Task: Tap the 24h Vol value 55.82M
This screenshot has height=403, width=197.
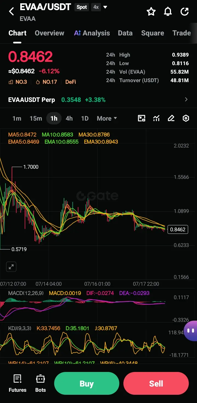Action: click(179, 72)
